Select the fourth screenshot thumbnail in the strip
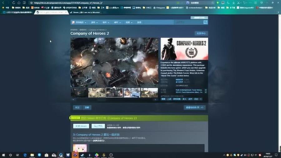The image size is (281, 158). click(x=132, y=93)
